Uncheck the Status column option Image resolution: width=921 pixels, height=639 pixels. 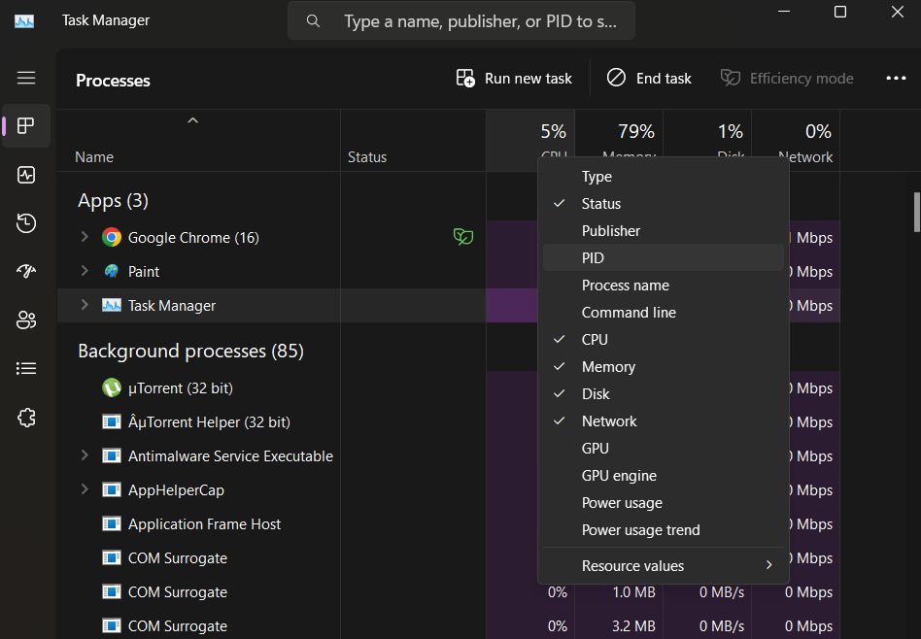pyautogui.click(x=600, y=204)
